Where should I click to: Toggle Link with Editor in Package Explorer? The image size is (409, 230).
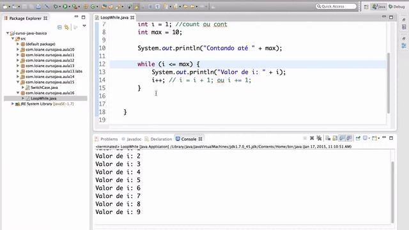(x=66, y=27)
